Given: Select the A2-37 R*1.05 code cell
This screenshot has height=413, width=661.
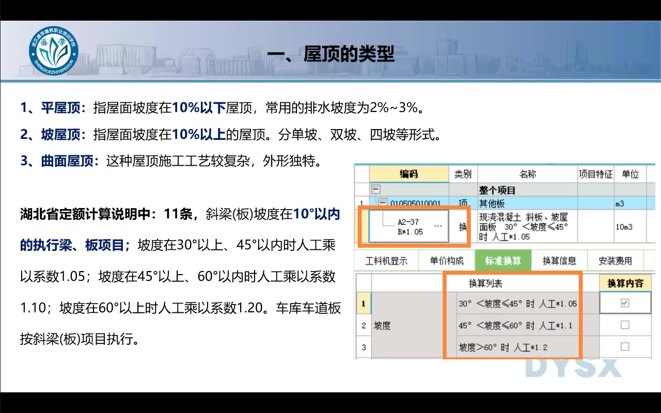Looking at the screenshot, I should [x=408, y=227].
